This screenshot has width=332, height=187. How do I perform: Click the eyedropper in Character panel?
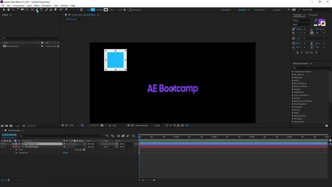[x=316, y=21]
